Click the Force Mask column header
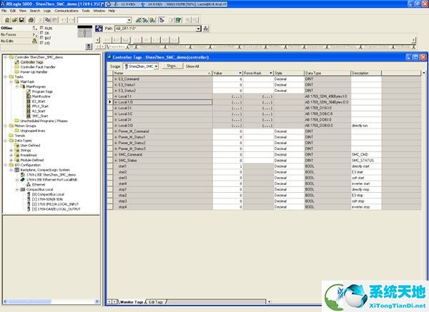The image size is (429, 312). click(258, 73)
